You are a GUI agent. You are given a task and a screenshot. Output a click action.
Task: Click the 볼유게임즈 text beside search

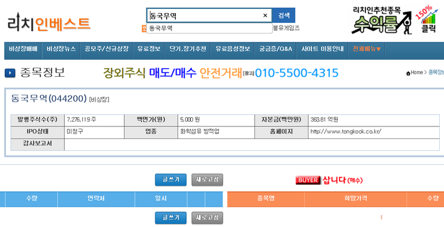(286, 28)
